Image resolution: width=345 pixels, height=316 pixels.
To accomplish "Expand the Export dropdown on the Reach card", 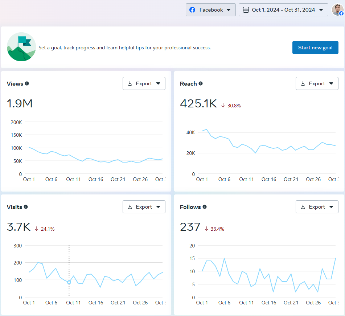I will (x=331, y=83).
